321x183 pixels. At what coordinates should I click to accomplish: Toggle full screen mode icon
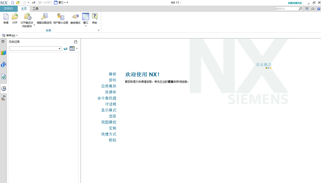(x=307, y=9)
